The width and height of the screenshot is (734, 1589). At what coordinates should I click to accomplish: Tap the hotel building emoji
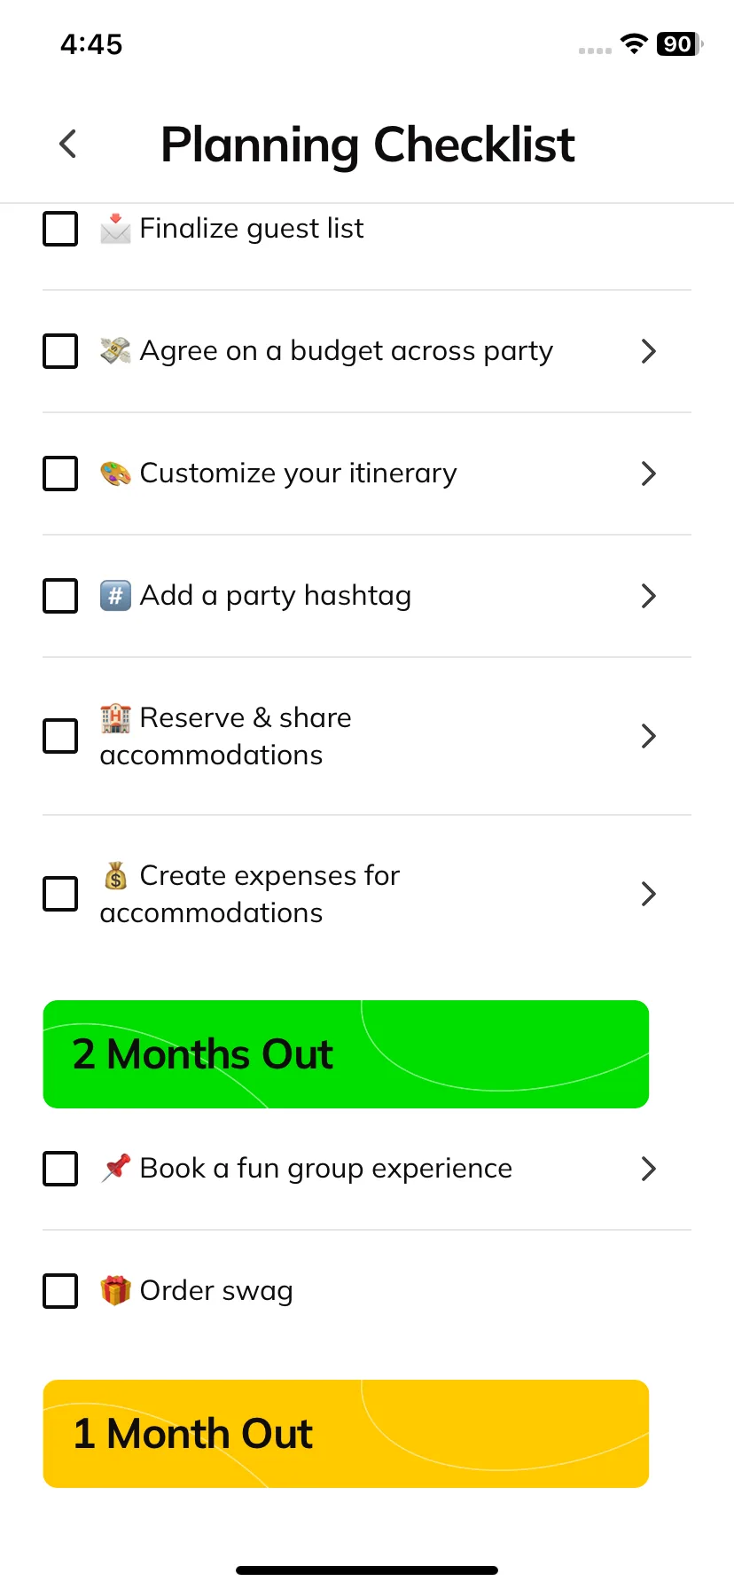(115, 717)
